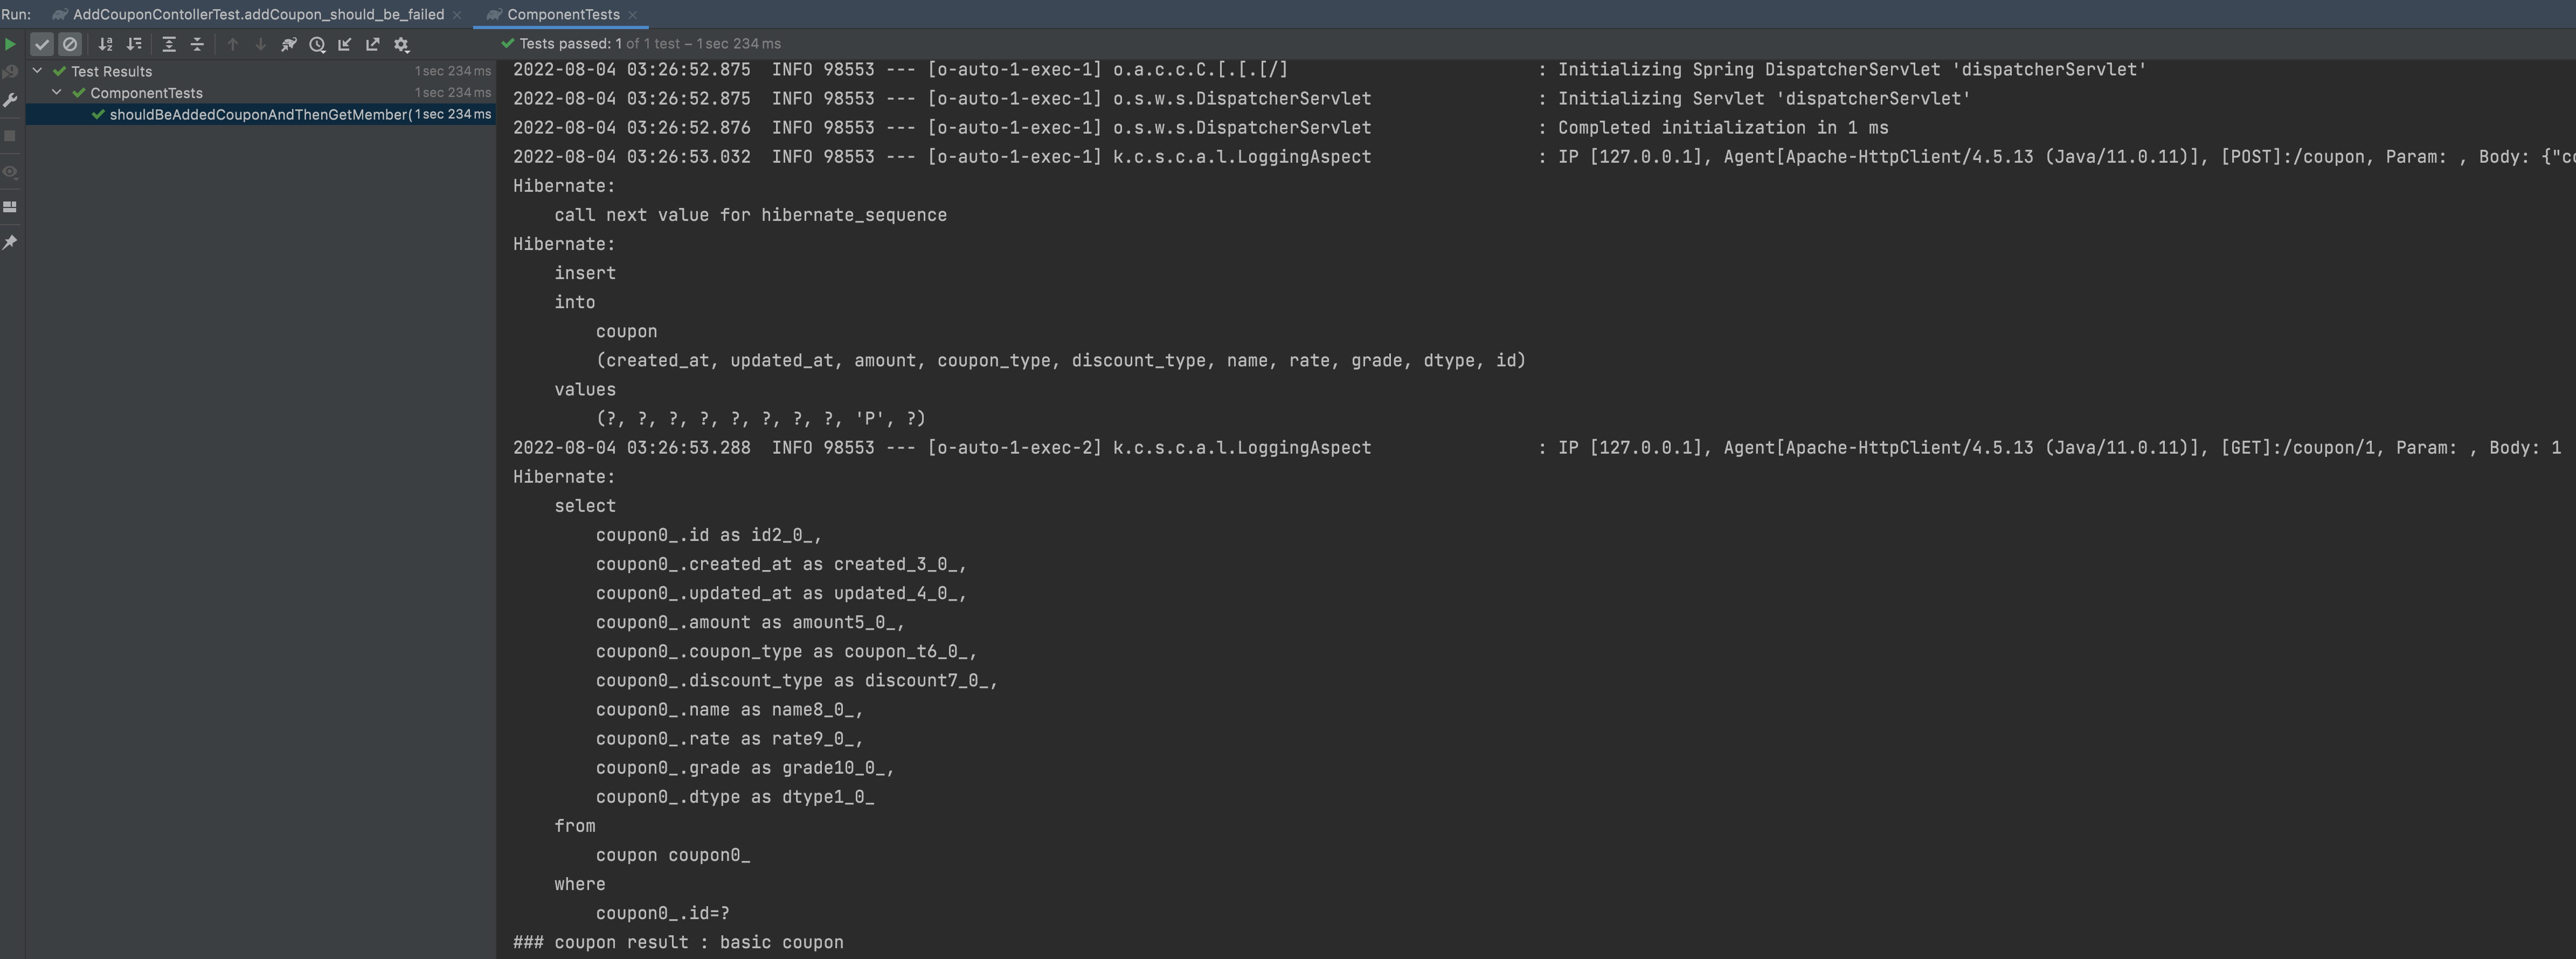Open test history clock dropdown
Screen dimensions: 2576x959
(x=317, y=44)
